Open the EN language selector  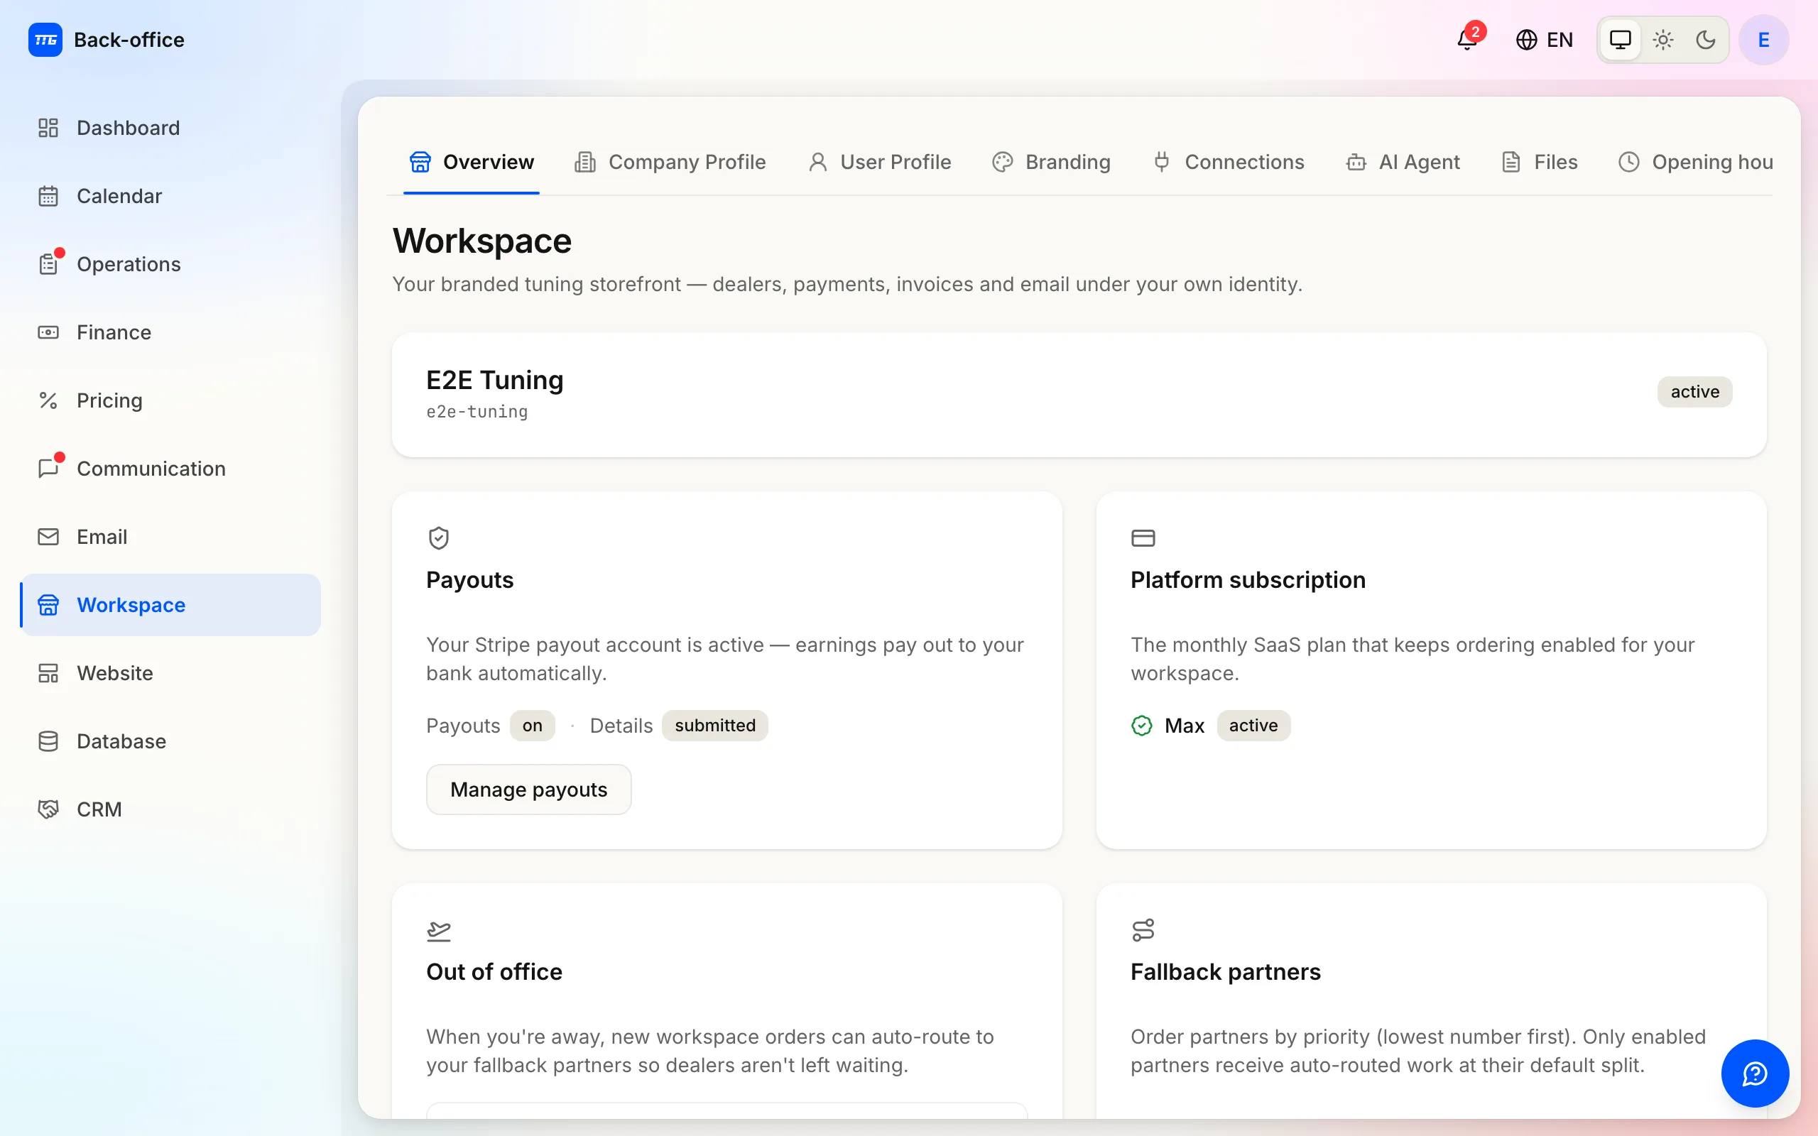click(x=1544, y=40)
